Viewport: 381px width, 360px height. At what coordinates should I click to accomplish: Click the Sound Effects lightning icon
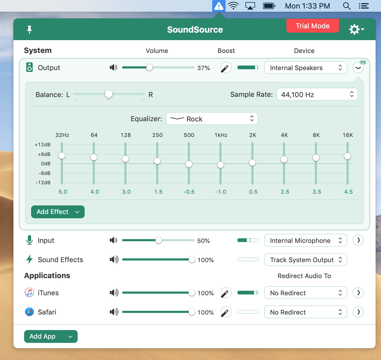(x=29, y=259)
